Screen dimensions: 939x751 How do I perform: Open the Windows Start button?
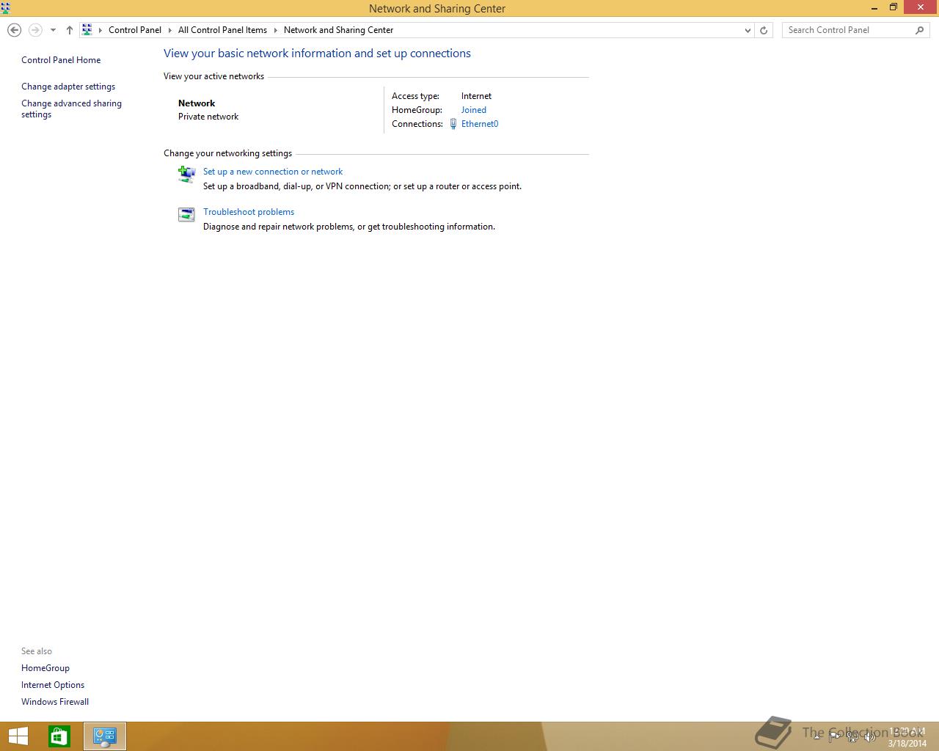(x=18, y=736)
